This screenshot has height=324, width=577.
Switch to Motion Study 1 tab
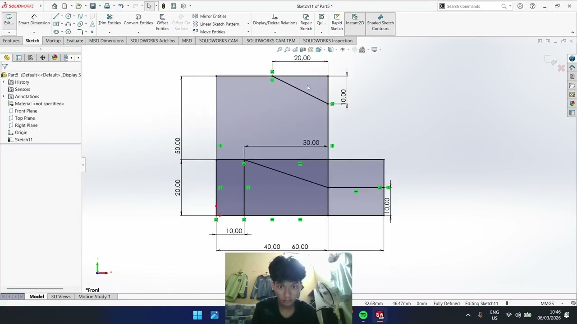[x=94, y=297]
